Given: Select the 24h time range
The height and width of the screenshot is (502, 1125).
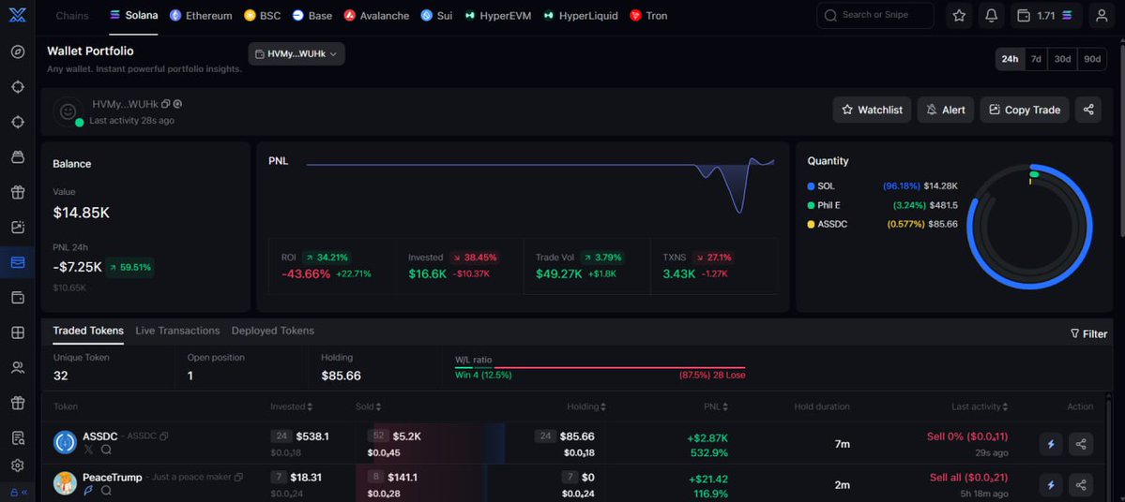Looking at the screenshot, I should pos(1010,59).
